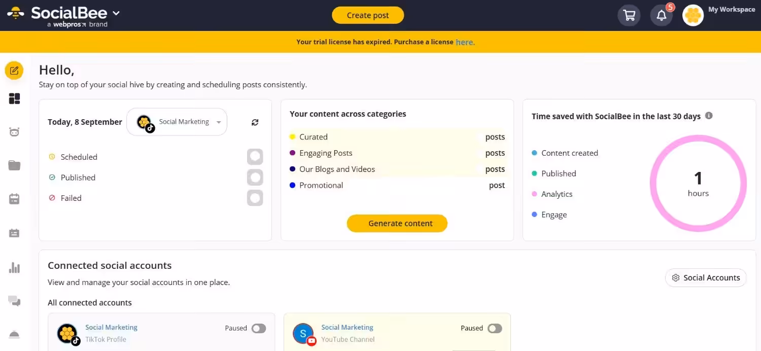761x351 pixels.
Task: Click the SocialBee bee logo
Action: 16,13
